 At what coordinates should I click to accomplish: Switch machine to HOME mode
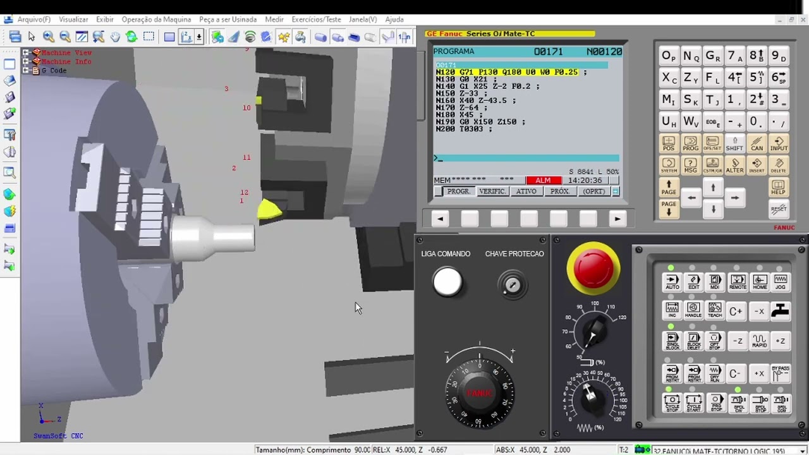click(759, 282)
